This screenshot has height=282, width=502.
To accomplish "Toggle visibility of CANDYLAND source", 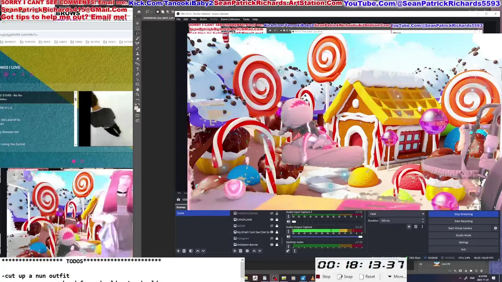I will click(272, 219).
